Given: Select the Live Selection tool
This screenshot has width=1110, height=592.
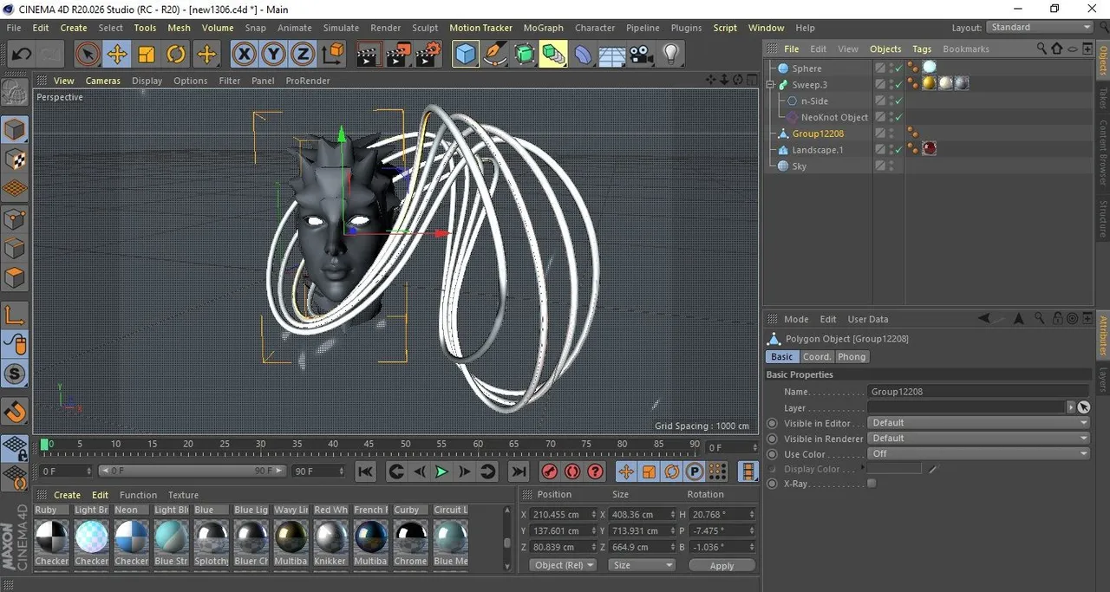Looking at the screenshot, I should pyautogui.click(x=87, y=55).
